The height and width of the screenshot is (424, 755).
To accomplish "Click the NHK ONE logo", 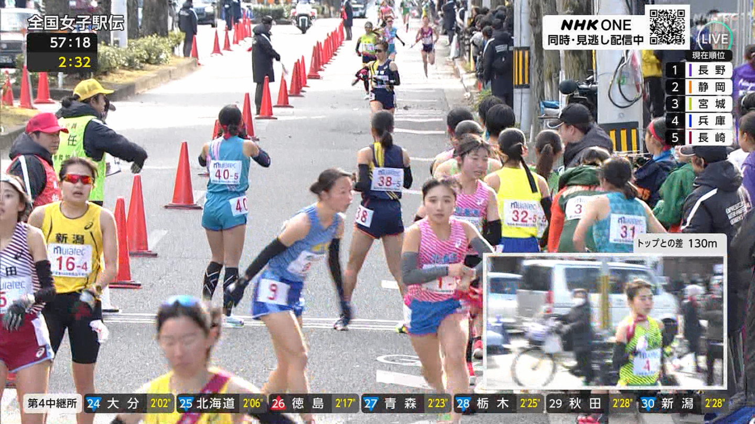I will 592,25.
